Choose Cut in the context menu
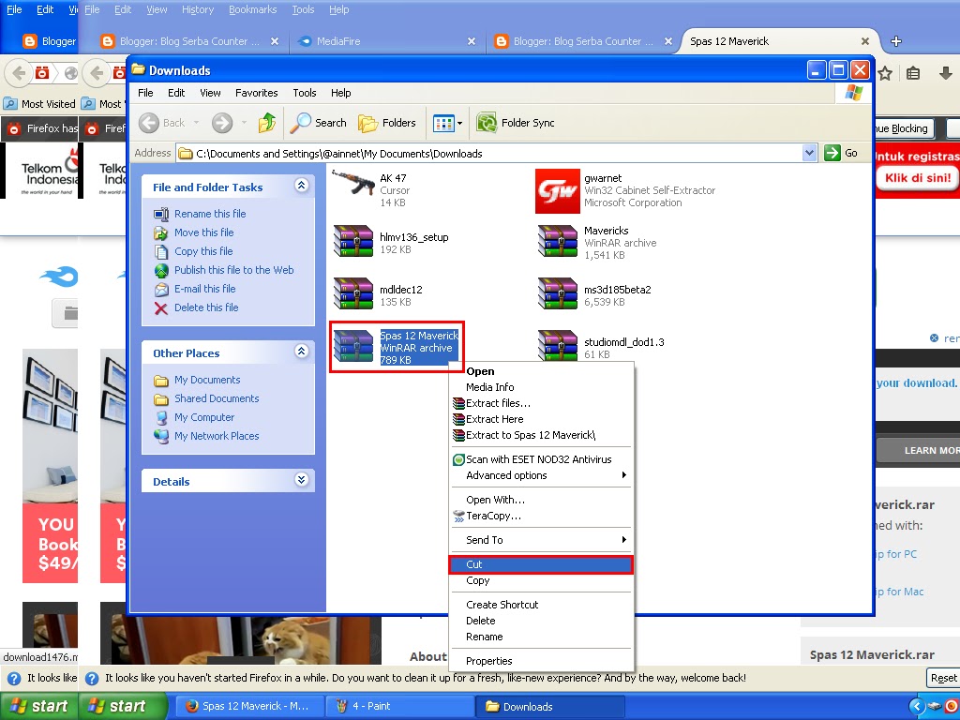Viewport: 960px width, 720px height. [x=541, y=563]
